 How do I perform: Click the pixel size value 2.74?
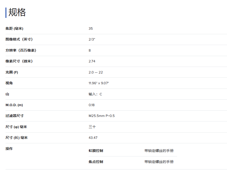(x=92, y=61)
